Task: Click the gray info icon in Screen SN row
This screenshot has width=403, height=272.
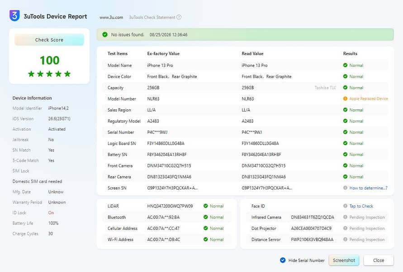Action: click(345, 188)
